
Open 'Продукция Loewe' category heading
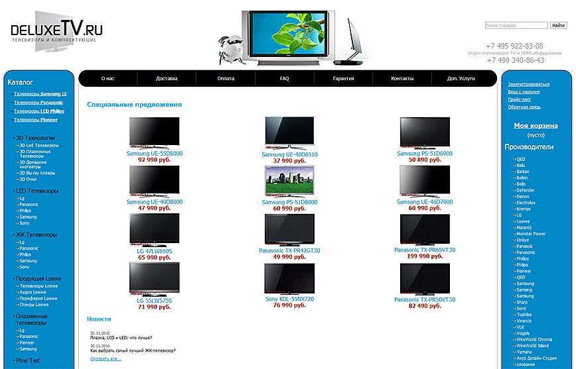[38, 279]
